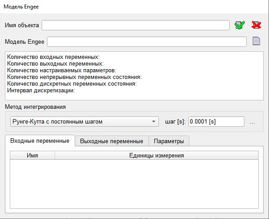The height and width of the screenshot is (219, 269).
Task: Click the шаг [s] label
Action: coord(175,122)
